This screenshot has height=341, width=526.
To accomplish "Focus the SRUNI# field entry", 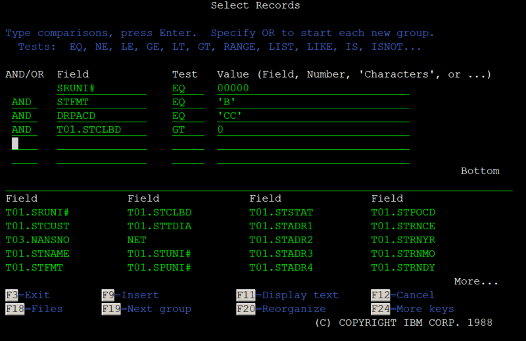I will (102, 89).
